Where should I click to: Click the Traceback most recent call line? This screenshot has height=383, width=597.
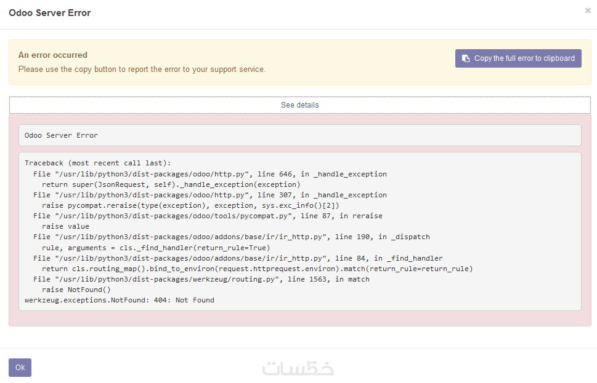coord(98,163)
